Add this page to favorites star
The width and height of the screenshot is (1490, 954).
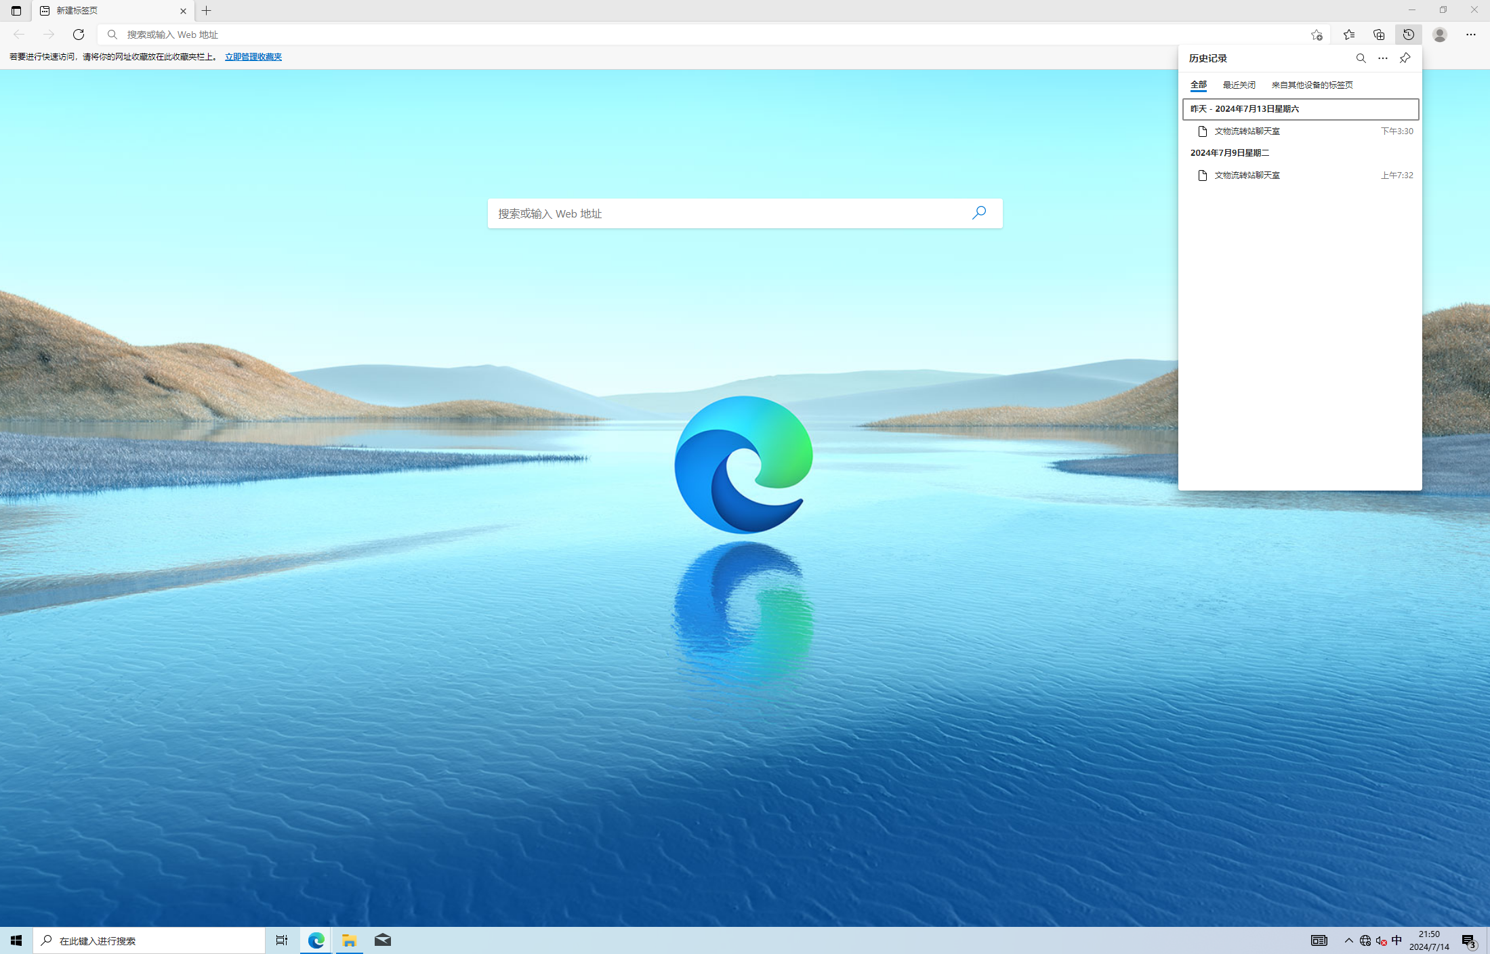tap(1317, 35)
